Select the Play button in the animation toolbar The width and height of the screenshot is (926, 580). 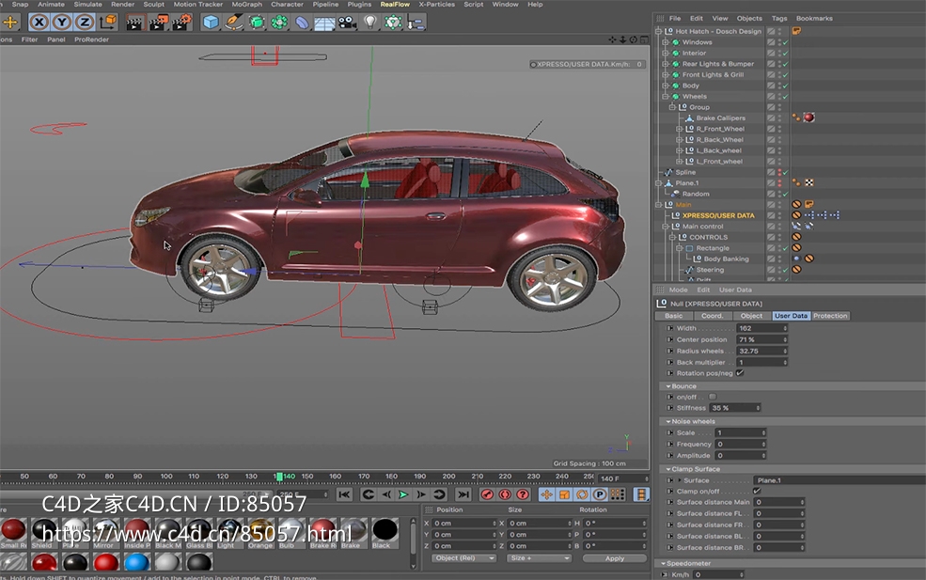[x=404, y=494]
